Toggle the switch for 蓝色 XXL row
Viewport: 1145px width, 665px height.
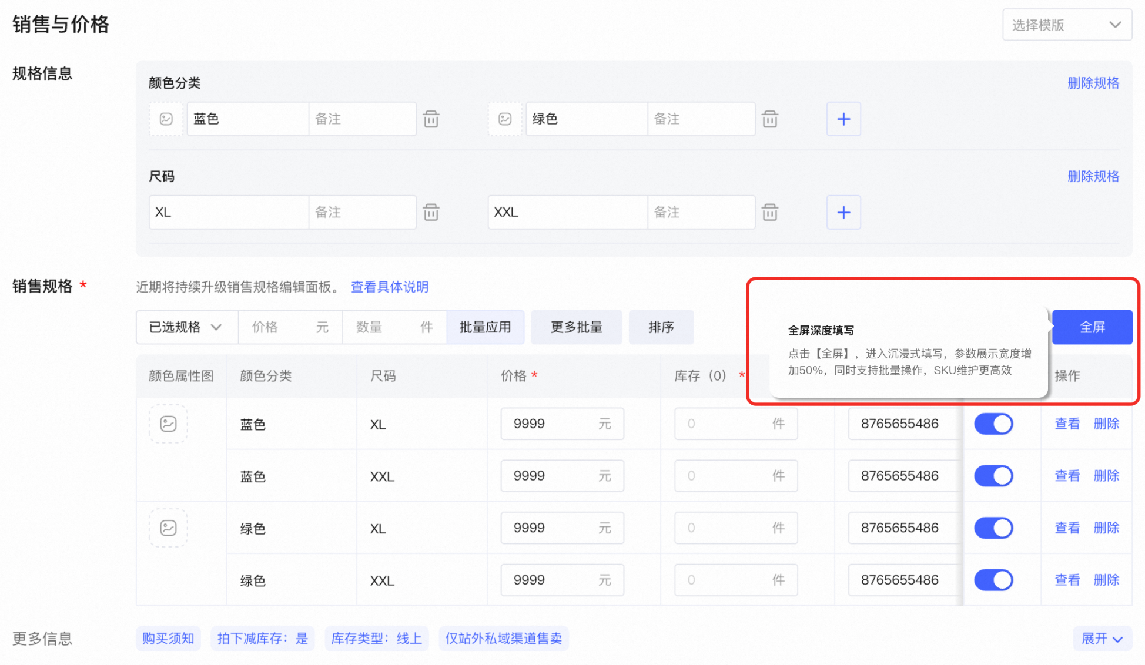pyautogui.click(x=993, y=476)
